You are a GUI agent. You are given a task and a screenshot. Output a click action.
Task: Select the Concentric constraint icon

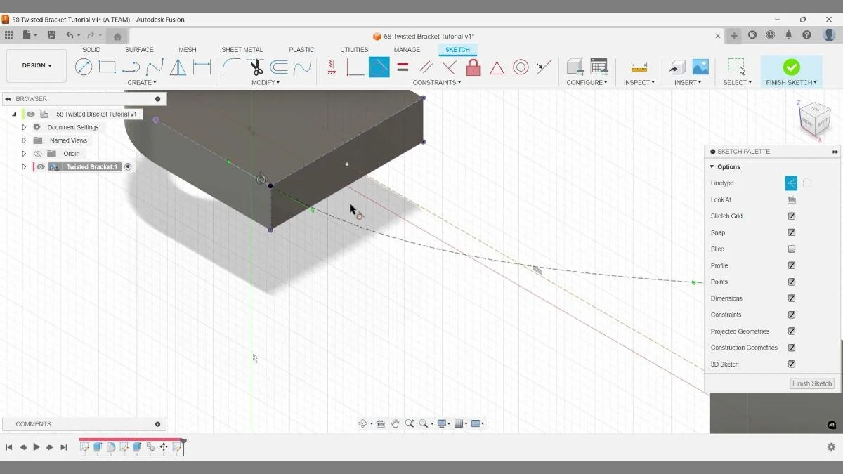[x=521, y=67]
